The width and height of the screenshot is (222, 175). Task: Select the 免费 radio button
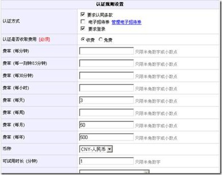pos(100,39)
